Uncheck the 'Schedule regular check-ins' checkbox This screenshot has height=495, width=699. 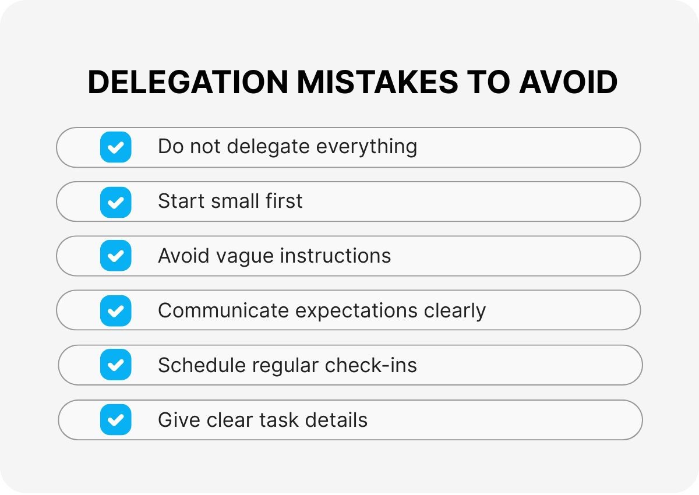[115, 365]
